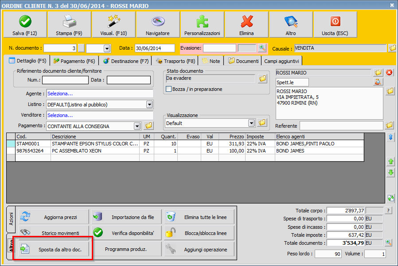Print the order with Stampa (F9)
The width and height of the screenshot is (398, 266).
tap(69, 24)
